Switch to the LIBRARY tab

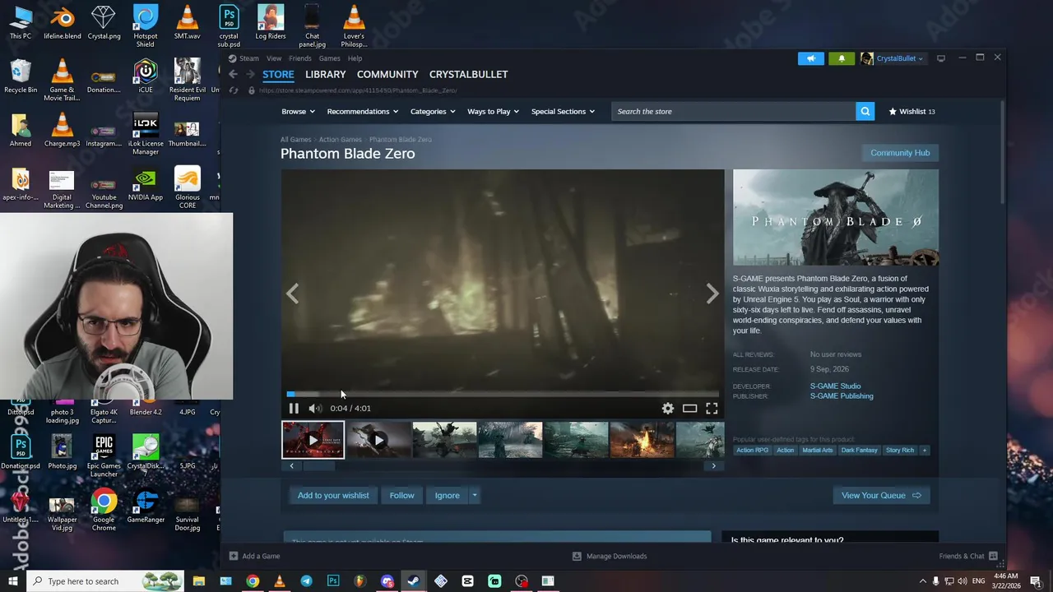[325, 74]
